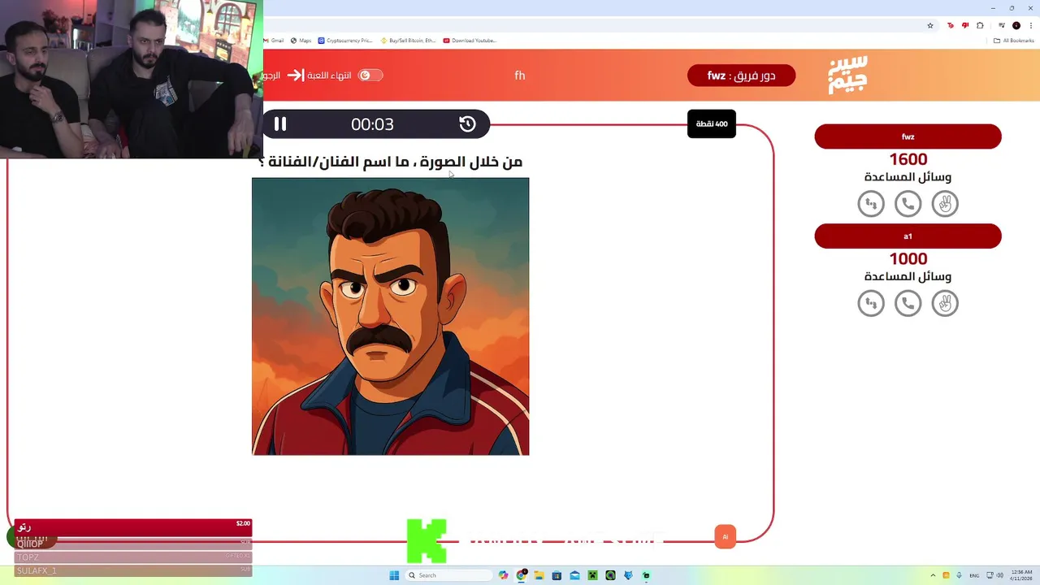This screenshot has width=1040, height=585.
Task: Use a1 team's two-fingers helper icon
Action: [x=945, y=303]
